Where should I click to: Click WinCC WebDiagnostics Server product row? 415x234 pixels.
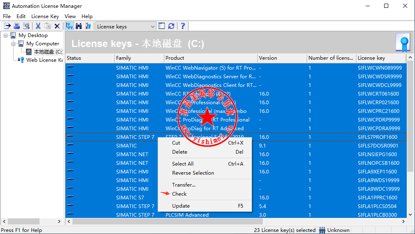pos(211,77)
